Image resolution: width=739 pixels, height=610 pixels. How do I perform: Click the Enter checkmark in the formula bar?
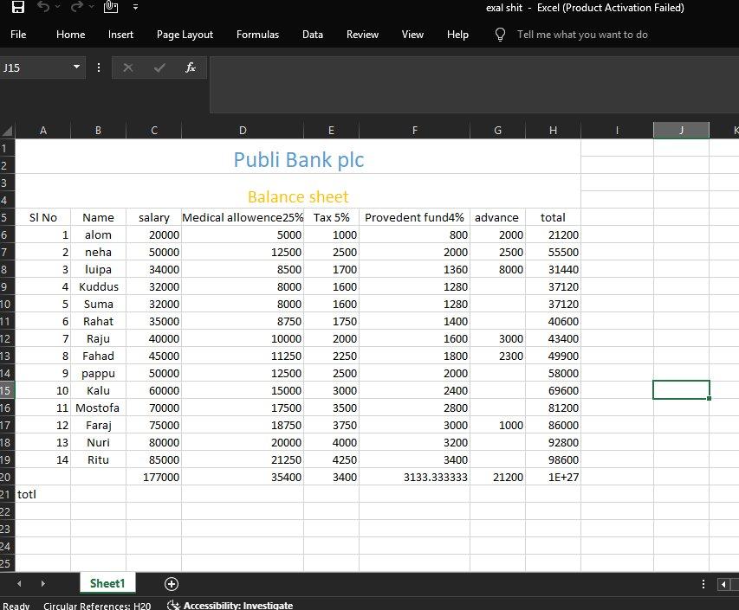159,67
